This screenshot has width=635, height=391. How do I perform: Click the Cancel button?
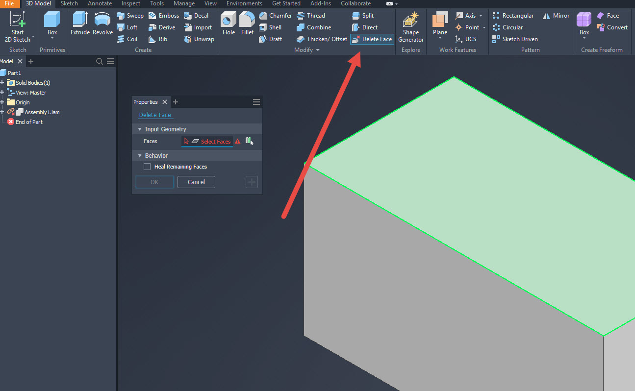click(196, 182)
